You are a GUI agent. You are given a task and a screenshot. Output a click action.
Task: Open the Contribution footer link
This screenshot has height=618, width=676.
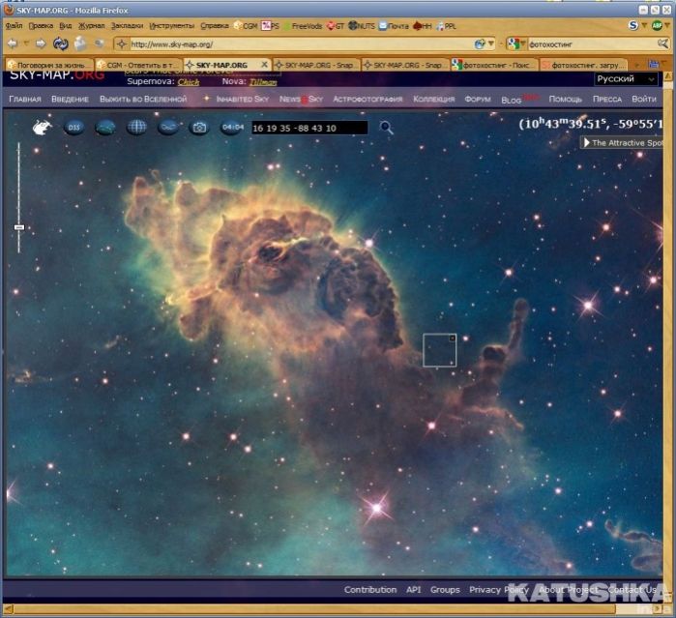point(370,590)
